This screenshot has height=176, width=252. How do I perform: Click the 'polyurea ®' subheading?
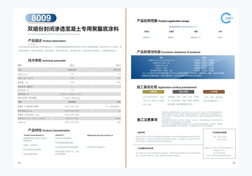[x=60, y=135]
